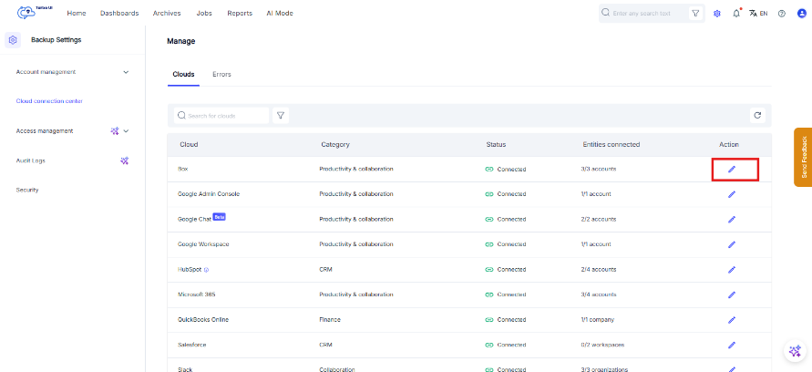Viewport: 812px width, 372px height.
Task: Open Audit Logs in sidebar
Action: click(31, 160)
